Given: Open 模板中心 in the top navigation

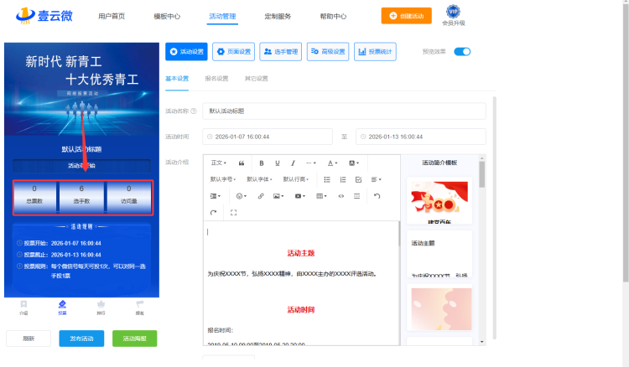Looking at the screenshot, I should (167, 16).
